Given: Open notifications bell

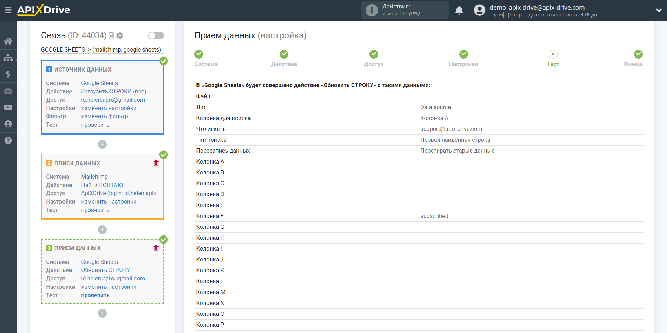Looking at the screenshot, I should click(x=459, y=10).
